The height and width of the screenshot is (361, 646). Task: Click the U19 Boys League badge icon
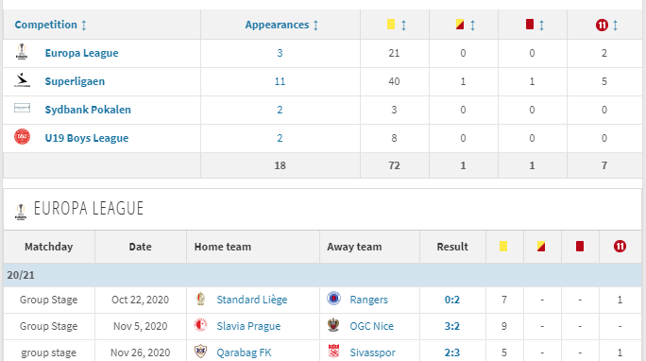tap(23, 137)
